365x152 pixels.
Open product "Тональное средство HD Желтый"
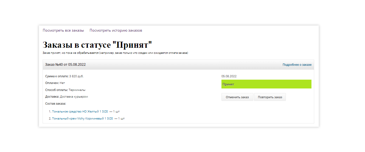80,112
